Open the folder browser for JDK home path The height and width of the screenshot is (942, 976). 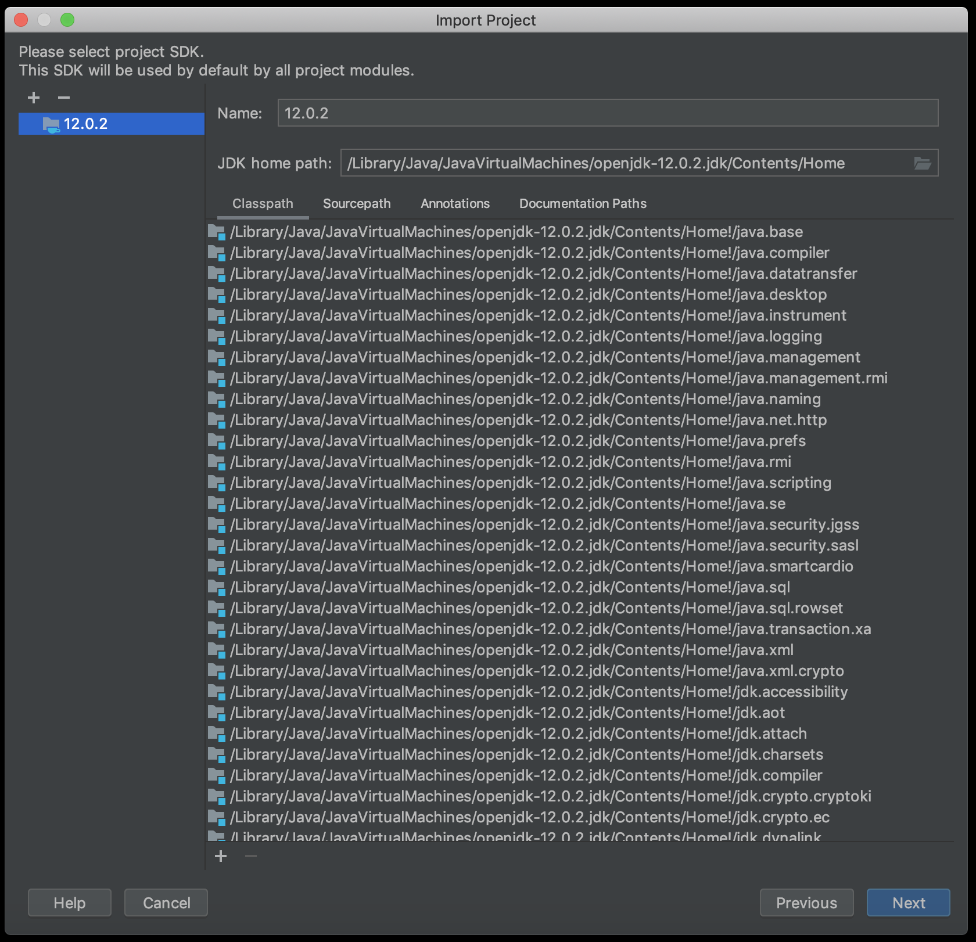(924, 163)
